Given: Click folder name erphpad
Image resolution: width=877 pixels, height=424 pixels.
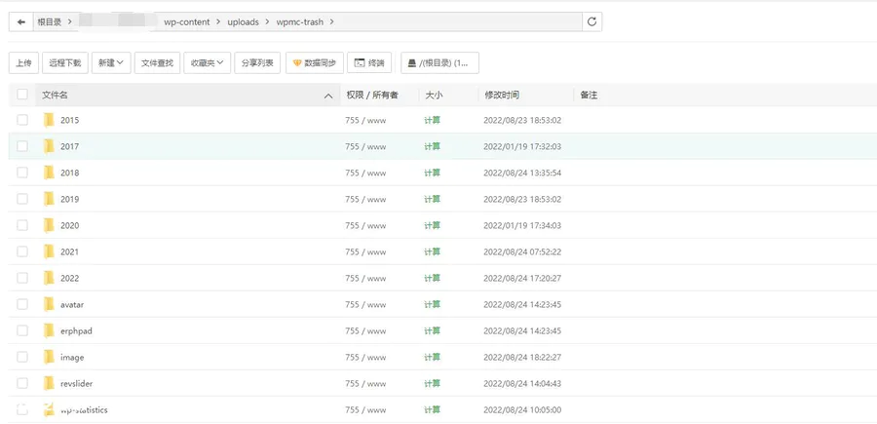Looking at the screenshot, I should pos(76,331).
